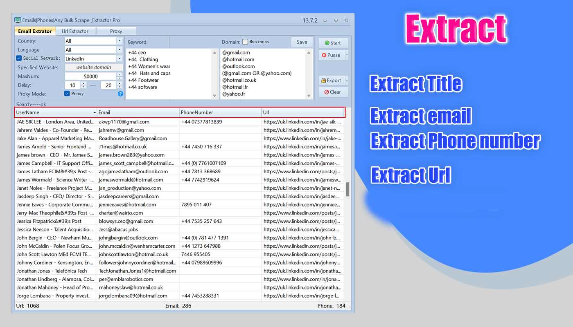Click the email "per@emblarobotics.com"

pos(126,279)
